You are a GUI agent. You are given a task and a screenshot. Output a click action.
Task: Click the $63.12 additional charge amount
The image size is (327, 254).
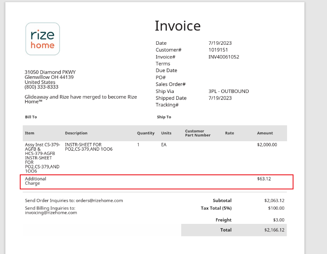pos(264,179)
